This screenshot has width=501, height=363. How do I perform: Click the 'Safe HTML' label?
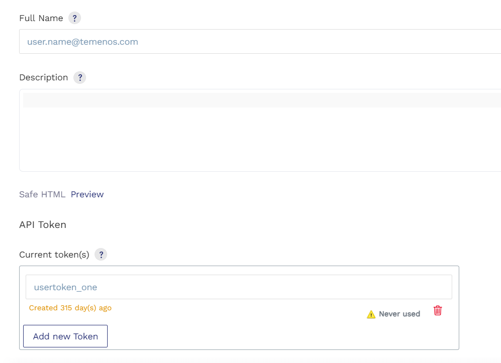42,194
